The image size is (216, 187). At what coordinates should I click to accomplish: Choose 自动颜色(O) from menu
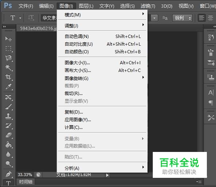pos(102,52)
